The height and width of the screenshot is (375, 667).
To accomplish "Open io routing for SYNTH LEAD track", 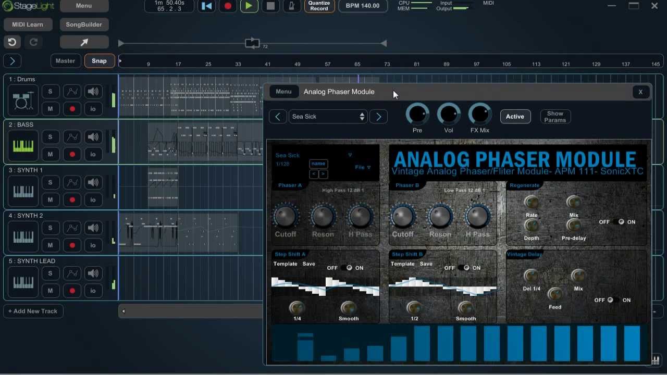I will click(x=93, y=291).
